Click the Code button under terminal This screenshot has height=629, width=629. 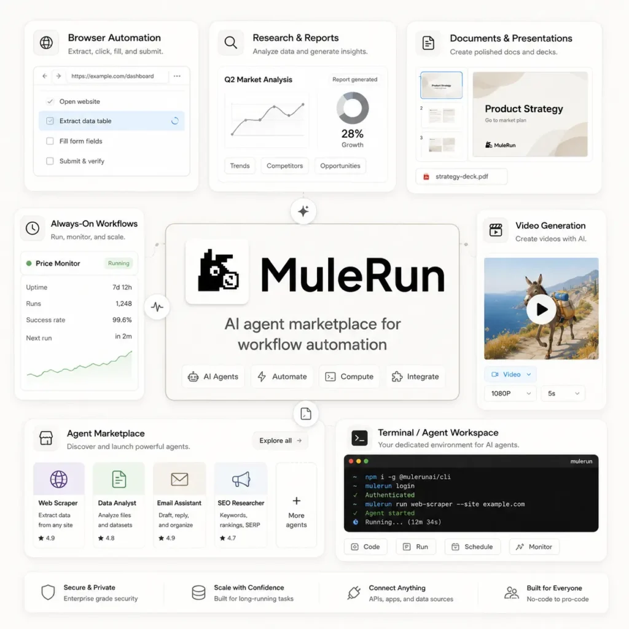[365, 547]
